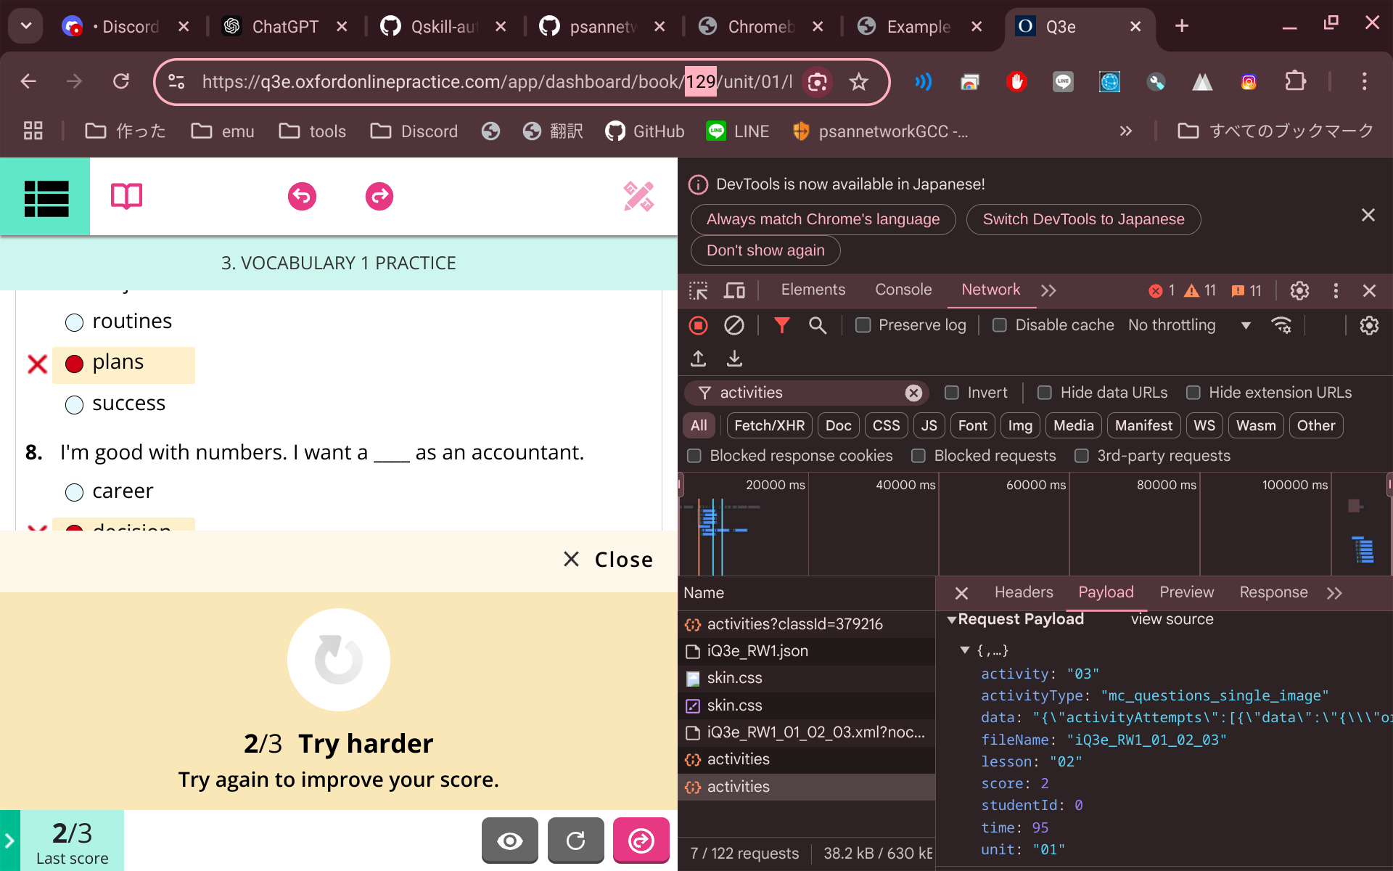Image resolution: width=1393 pixels, height=871 pixels.
Task: Select the career radio option
Action: pyautogui.click(x=74, y=492)
